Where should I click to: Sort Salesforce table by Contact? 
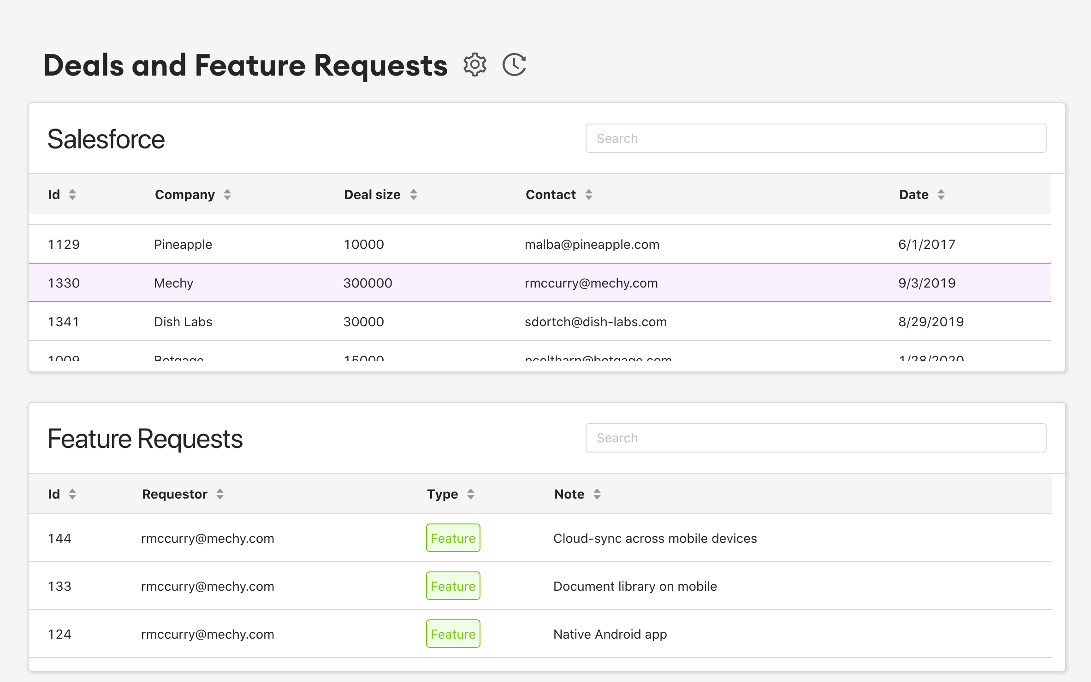click(589, 194)
